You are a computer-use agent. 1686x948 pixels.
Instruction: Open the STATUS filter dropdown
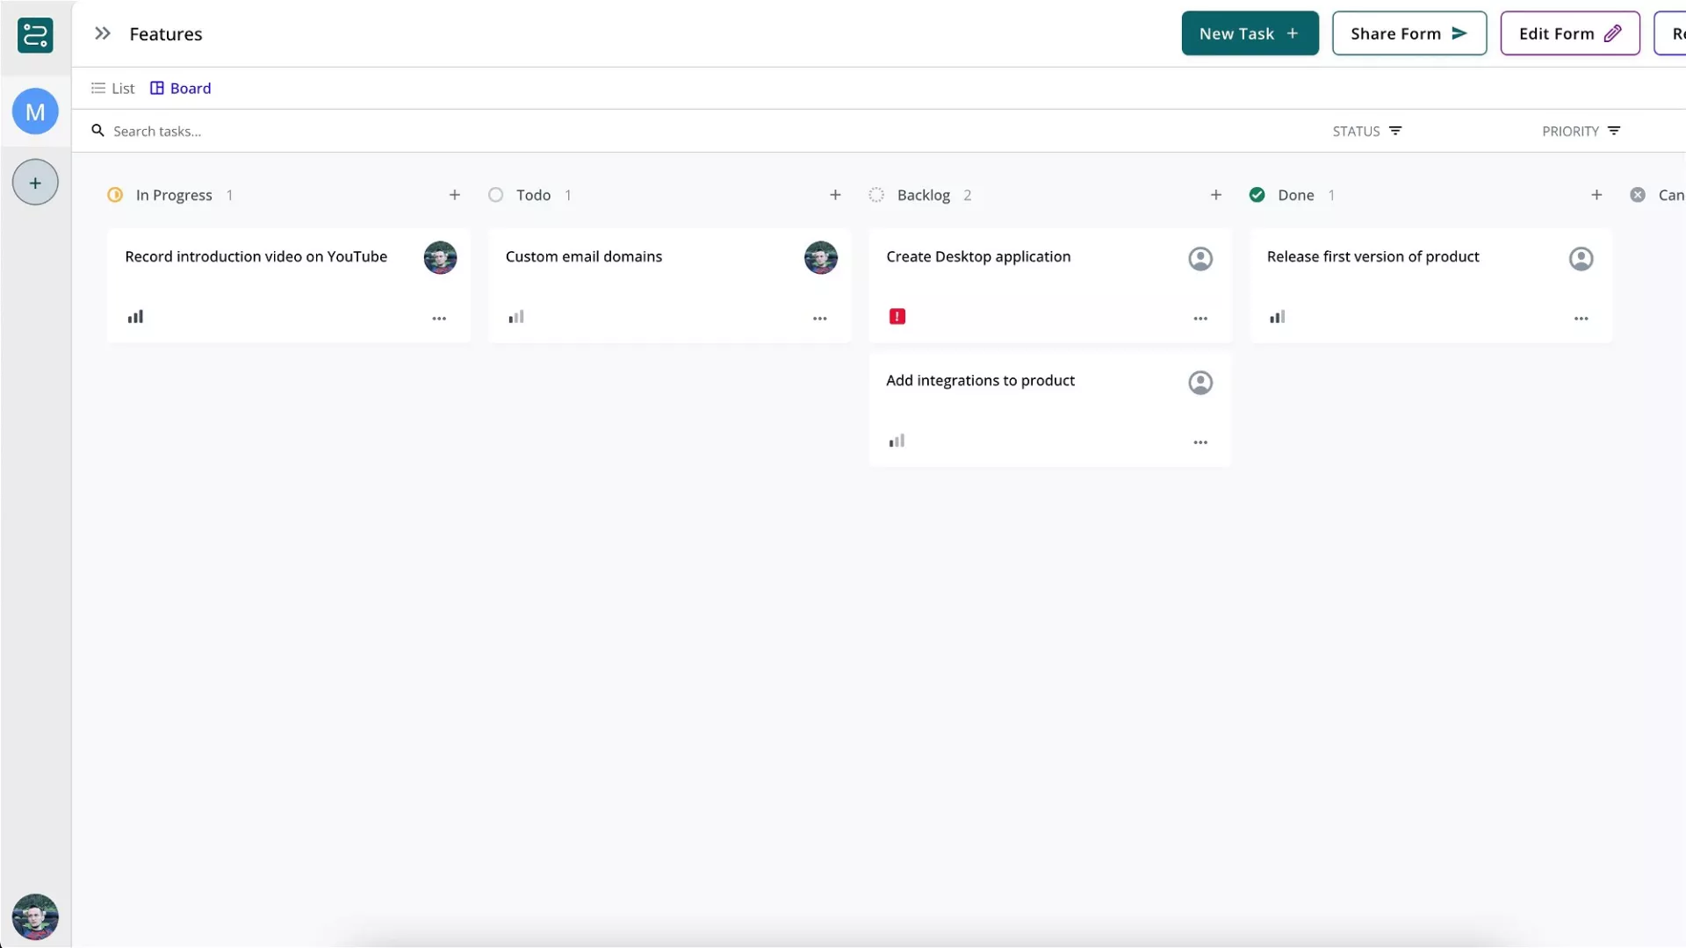coord(1366,131)
